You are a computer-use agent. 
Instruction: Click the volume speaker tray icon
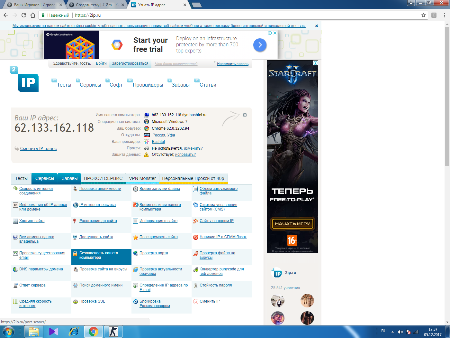(400, 332)
